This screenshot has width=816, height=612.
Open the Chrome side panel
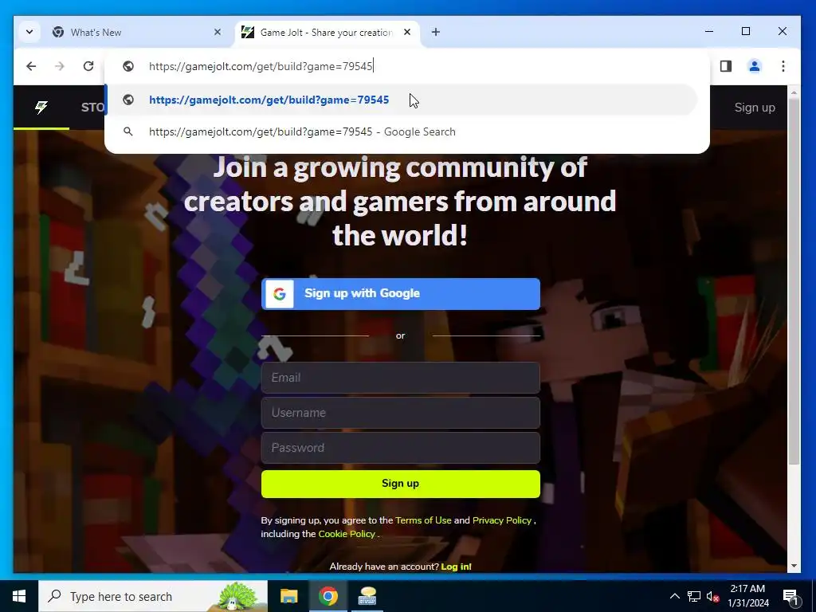point(726,66)
